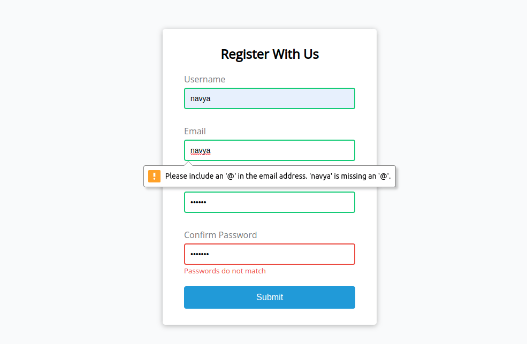Select the highlighted text 'navya' in Username
527x344 pixels.
pos(200,98)
